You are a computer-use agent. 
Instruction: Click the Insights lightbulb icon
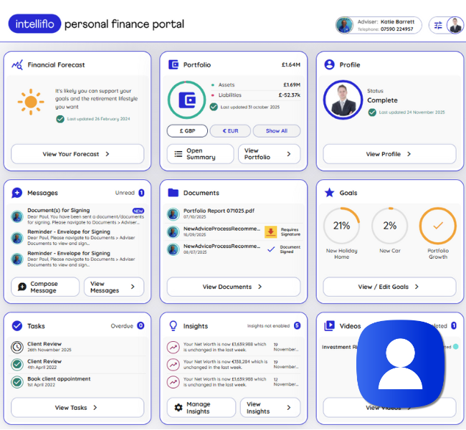[x=173, y=325]
